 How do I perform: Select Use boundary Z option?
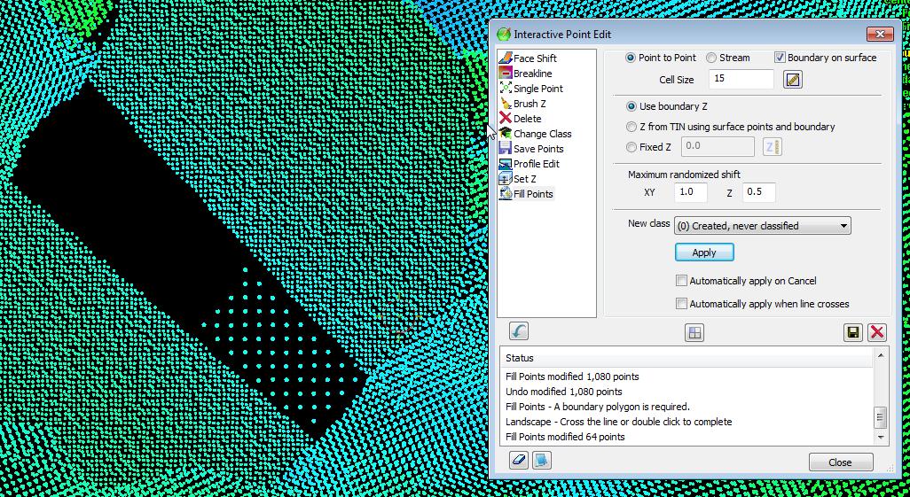tap(667, 106)
